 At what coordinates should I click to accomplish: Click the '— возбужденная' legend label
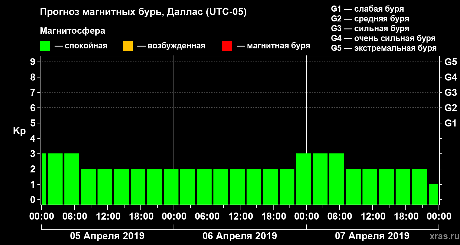(x=171, y=46)
